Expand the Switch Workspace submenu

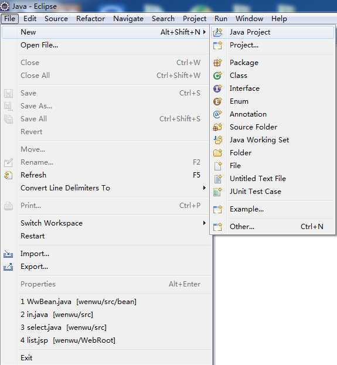204,223
